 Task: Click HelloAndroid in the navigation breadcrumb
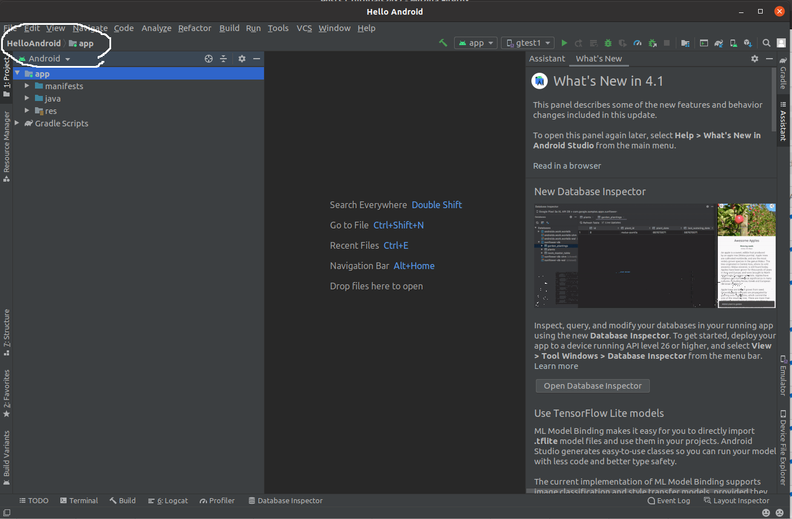tap(34, 43)
